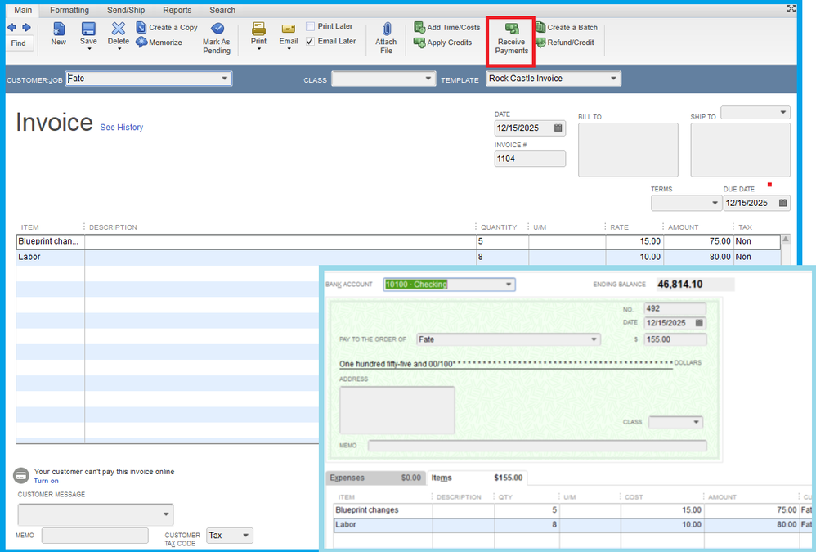Screen dimensions: 816x552
Task: Open Template dropdown Rock Castle Invoice
Action: 613,79
